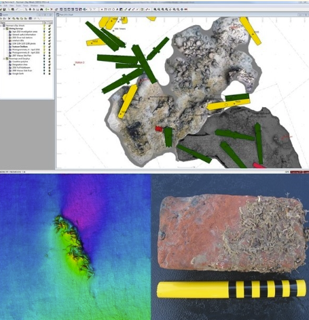Toggle lock for Designation Area layer

(50, 64)
